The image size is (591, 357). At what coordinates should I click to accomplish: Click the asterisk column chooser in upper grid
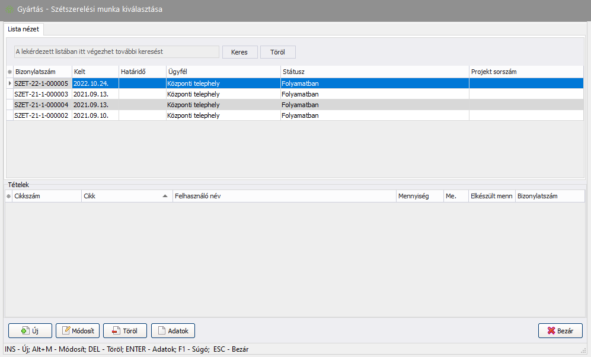(x=9, y=72)
